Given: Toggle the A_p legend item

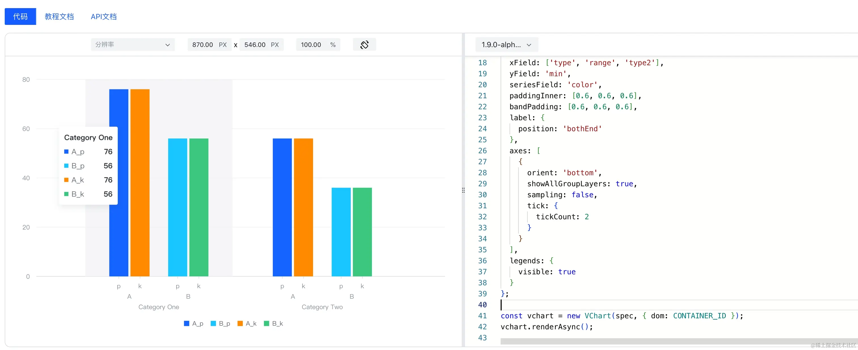Looking at the screenshot, I should click(194, 323).
